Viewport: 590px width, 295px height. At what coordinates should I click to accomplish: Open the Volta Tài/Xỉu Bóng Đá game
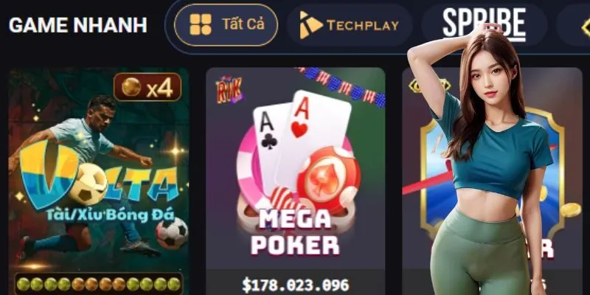[99, 181]
